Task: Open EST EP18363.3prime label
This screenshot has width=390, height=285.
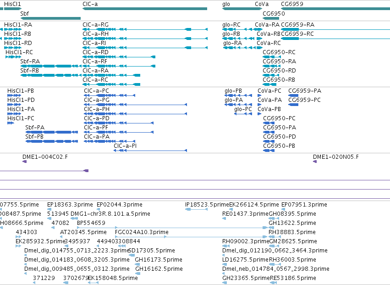Action: (70, 205)
